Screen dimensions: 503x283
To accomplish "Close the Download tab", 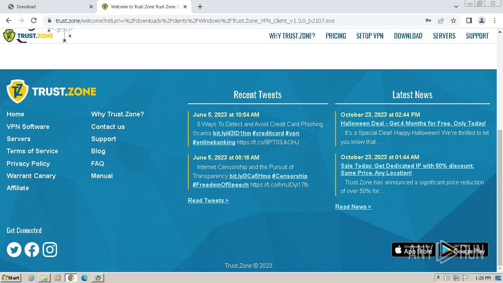I will click(91, 7).
